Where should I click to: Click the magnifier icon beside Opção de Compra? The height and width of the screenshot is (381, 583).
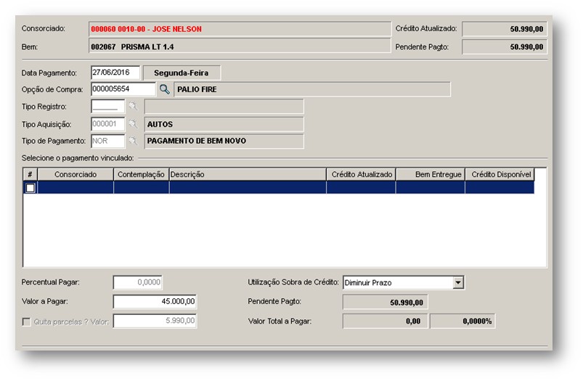click(164, 89)
